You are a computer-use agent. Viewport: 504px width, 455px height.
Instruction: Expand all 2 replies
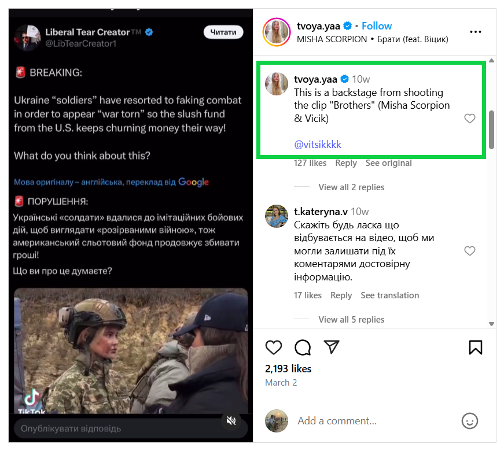(351, 187)
